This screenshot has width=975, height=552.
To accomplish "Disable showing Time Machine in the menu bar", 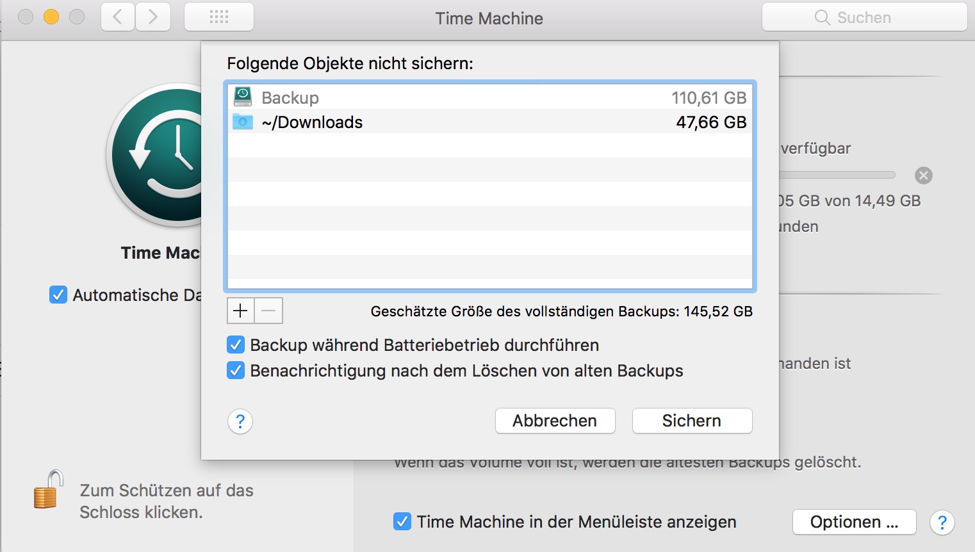I will coord(402,522).
